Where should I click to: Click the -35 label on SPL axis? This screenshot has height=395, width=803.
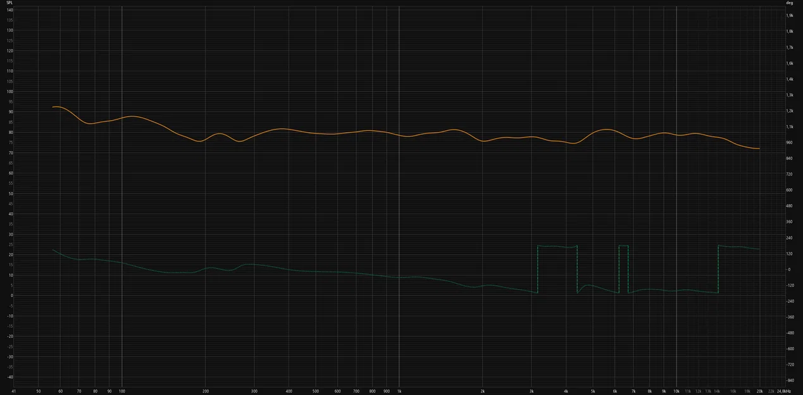pos(9,367)
